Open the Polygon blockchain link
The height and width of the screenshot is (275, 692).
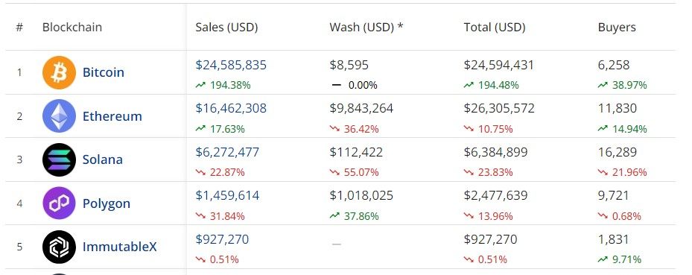coord(107,204)
